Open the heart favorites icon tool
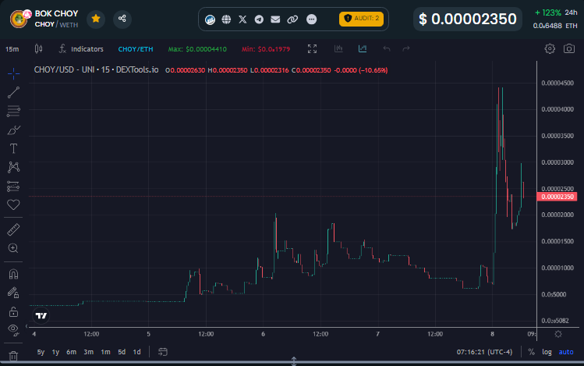The image size is (584, 366). coord(13,204)
